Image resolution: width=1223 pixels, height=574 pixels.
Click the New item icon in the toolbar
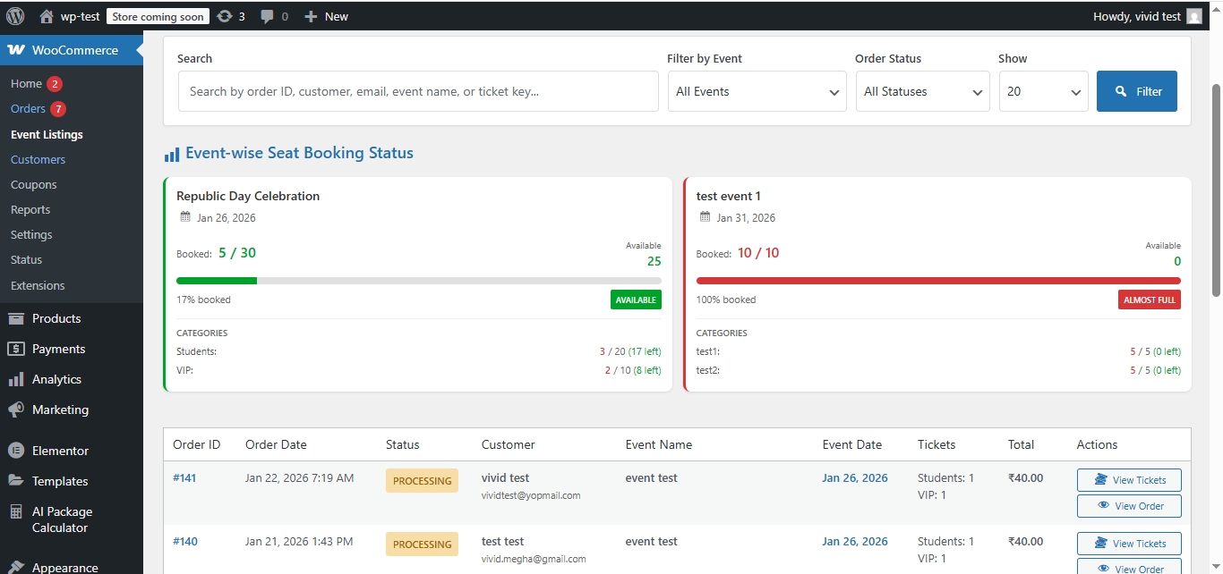click(311, 15)
